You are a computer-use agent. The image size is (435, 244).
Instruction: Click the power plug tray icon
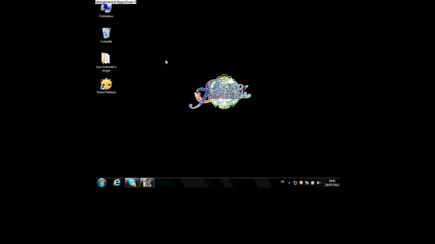pos(313,183)
